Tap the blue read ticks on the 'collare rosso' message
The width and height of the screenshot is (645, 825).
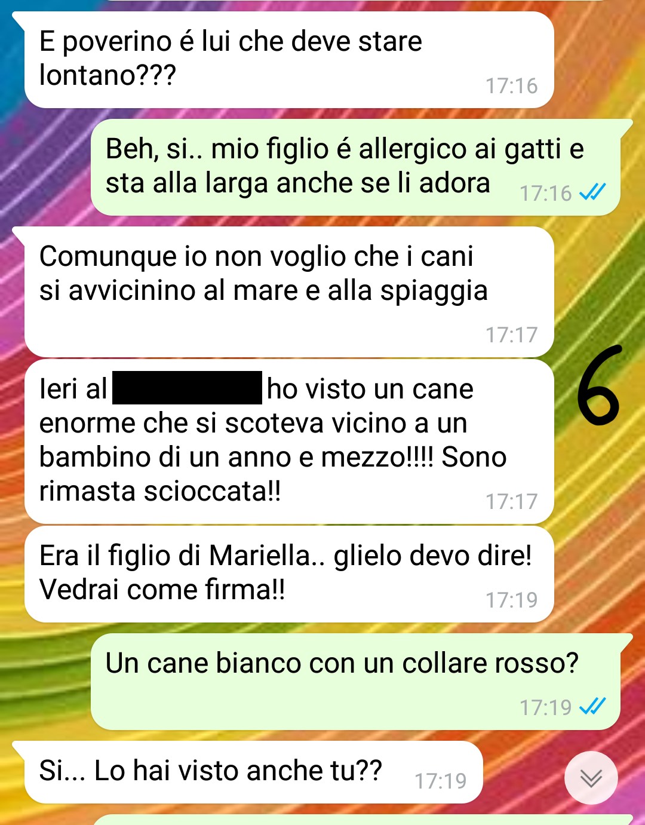(593, 707)
